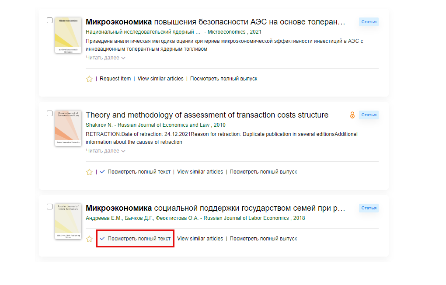The image size is (446, 285).
Task: Expand Читать далее under the АЭС article
Action: [x=105, y=58]
